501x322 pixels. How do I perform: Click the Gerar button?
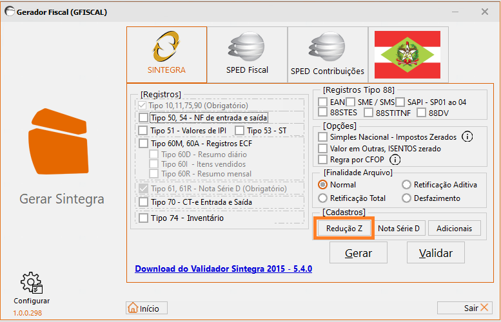(x=359, y=252)
